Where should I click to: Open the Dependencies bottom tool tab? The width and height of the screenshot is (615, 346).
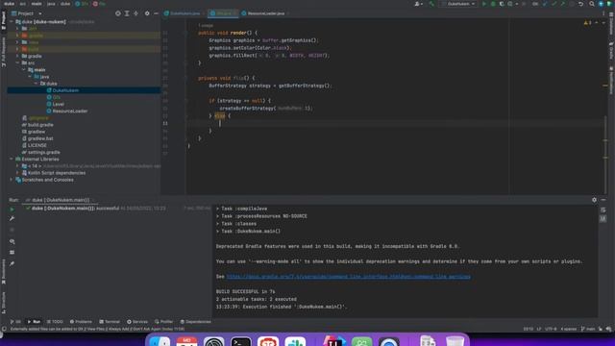[x=195, y=322]
